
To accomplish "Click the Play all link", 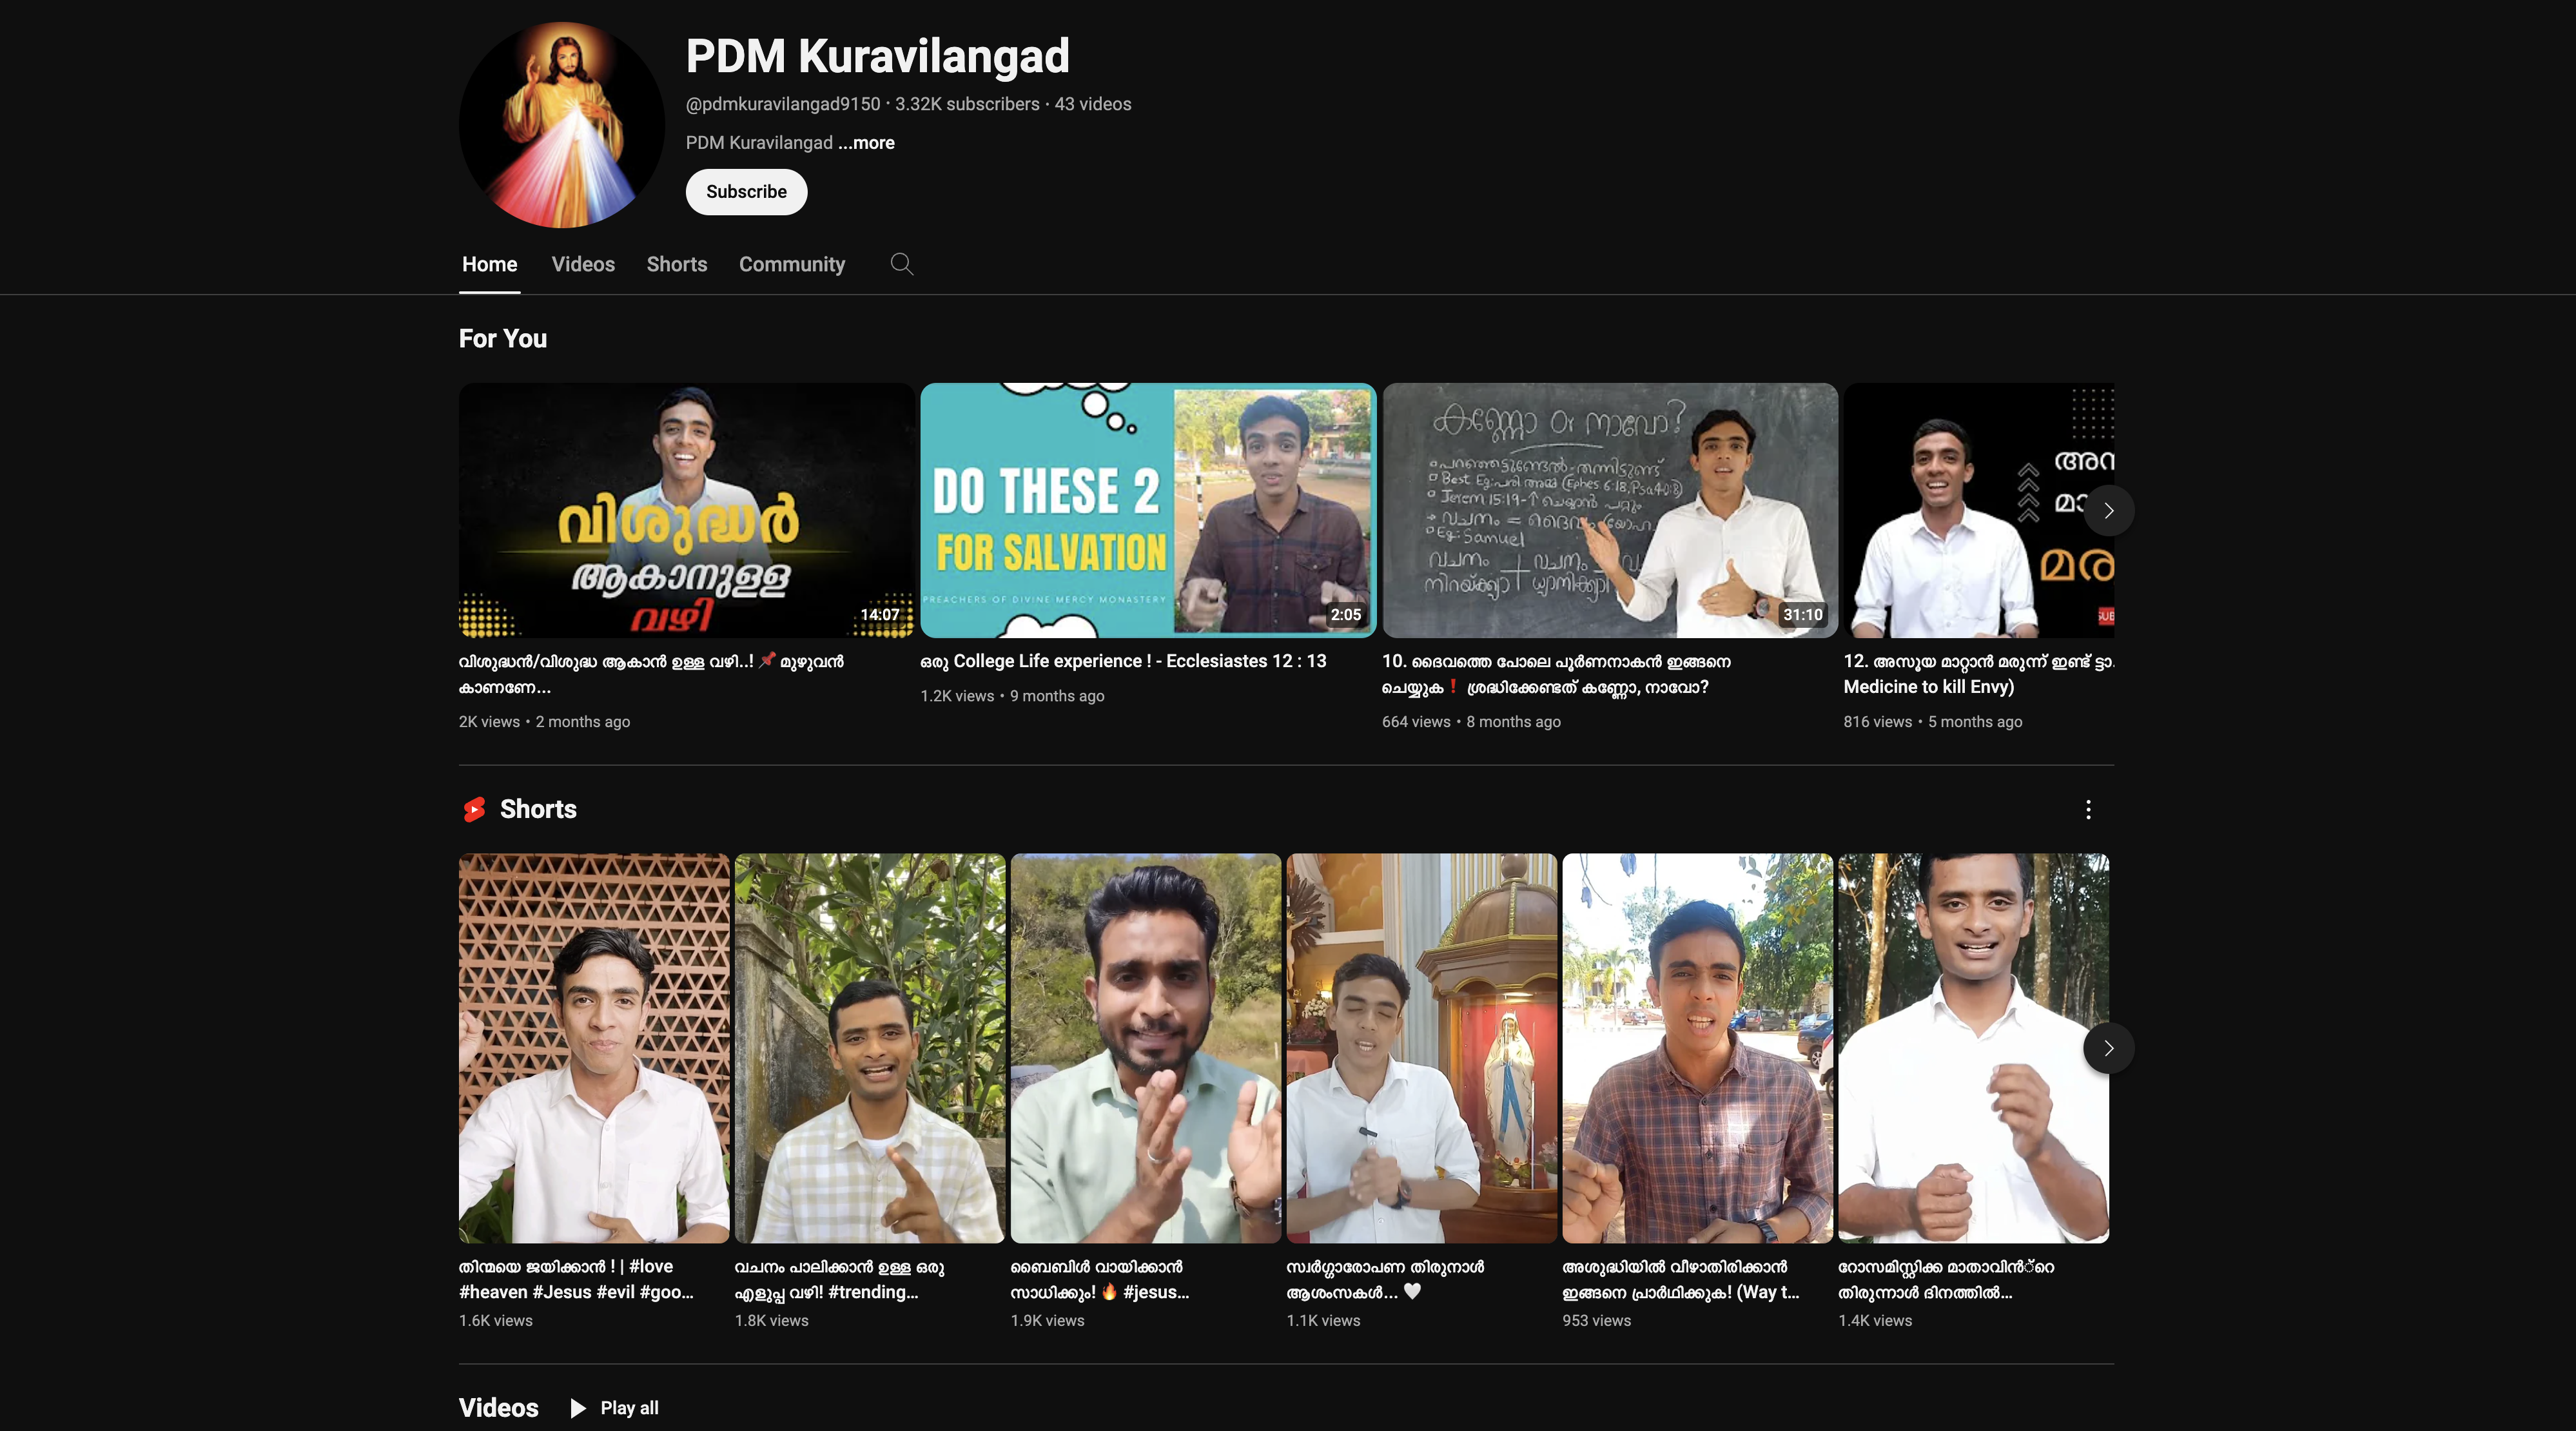I will pyautogui.click(x=628, y=1407).
